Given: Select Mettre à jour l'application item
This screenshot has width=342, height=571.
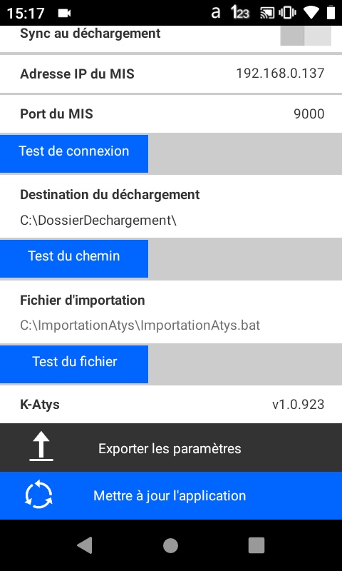Looking at the screenshot, I should (x=171, y=495).
